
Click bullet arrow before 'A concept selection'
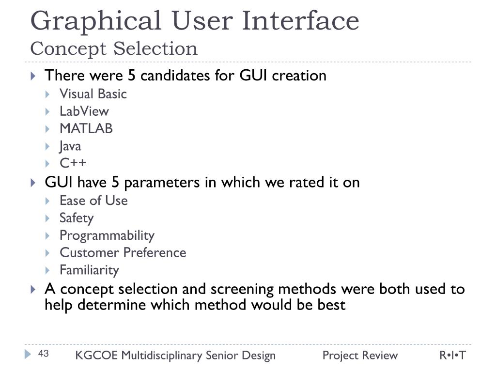[x=33, y=290]
